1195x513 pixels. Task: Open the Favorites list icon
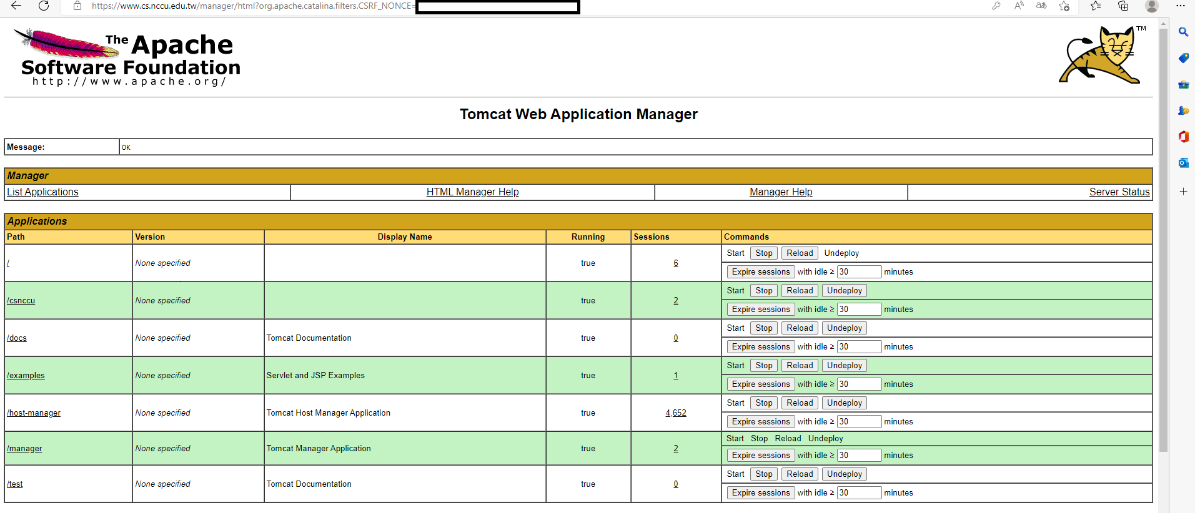click(1096, 6)
